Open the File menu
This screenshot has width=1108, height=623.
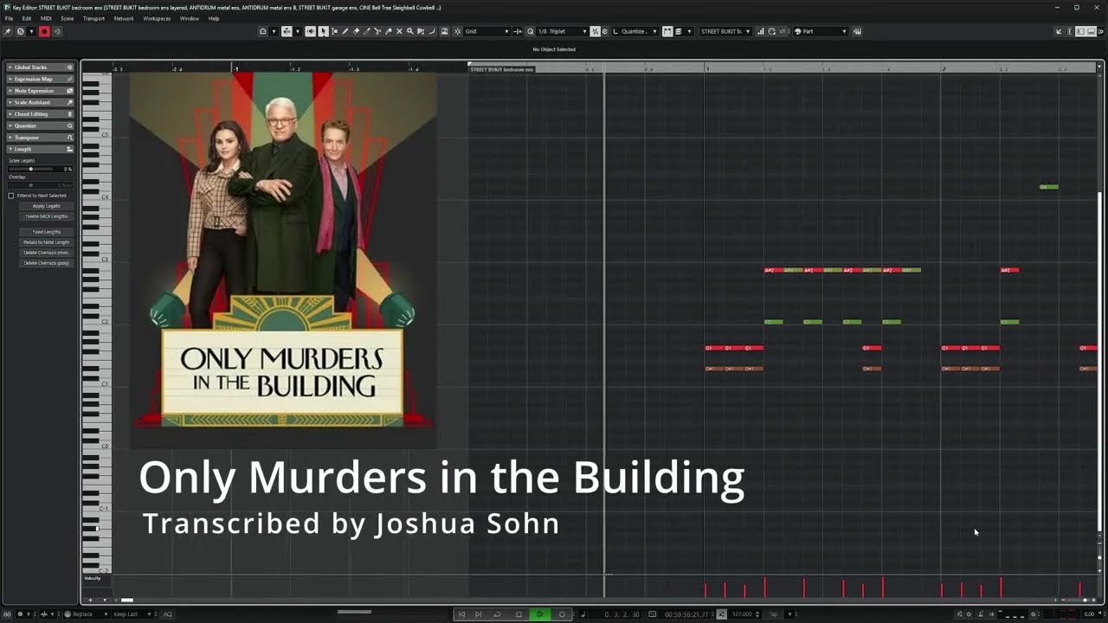(x=9, y=18)
